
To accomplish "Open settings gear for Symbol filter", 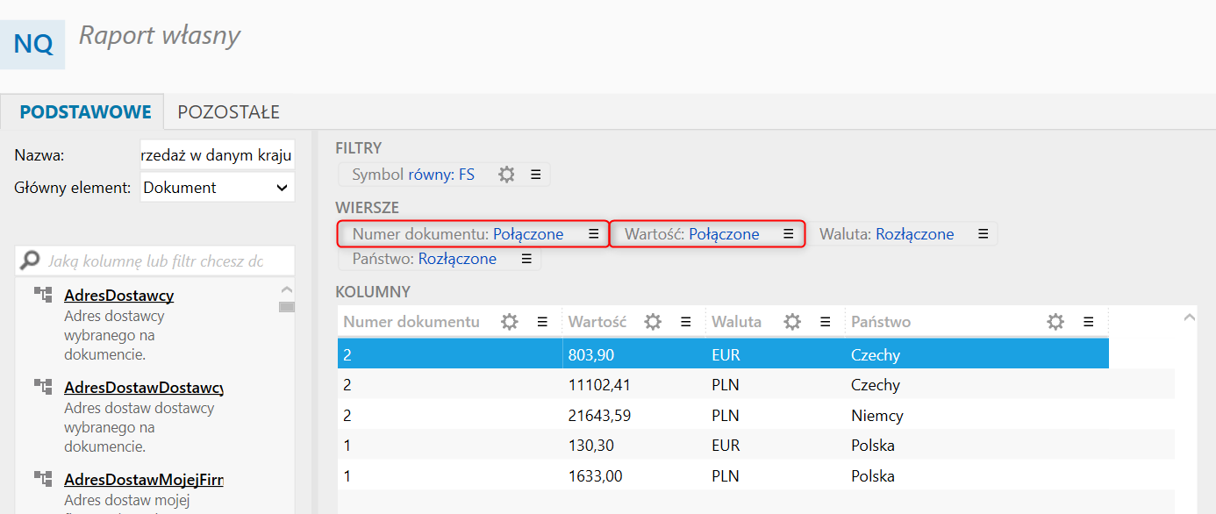I will tap(506, 175).
